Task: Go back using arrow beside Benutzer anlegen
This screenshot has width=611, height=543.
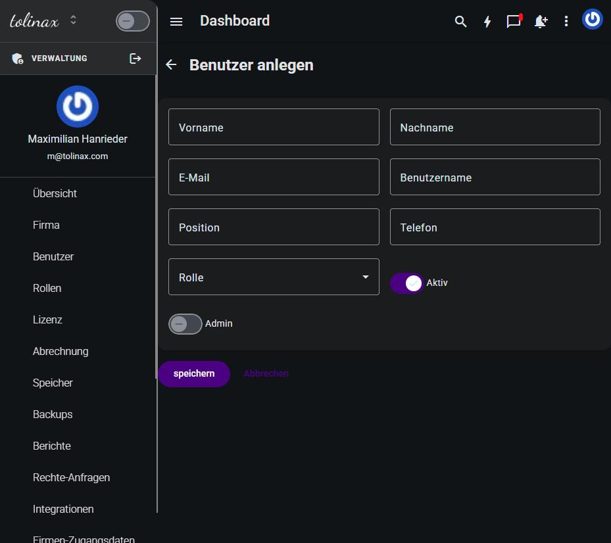Action: click(171, 64)
